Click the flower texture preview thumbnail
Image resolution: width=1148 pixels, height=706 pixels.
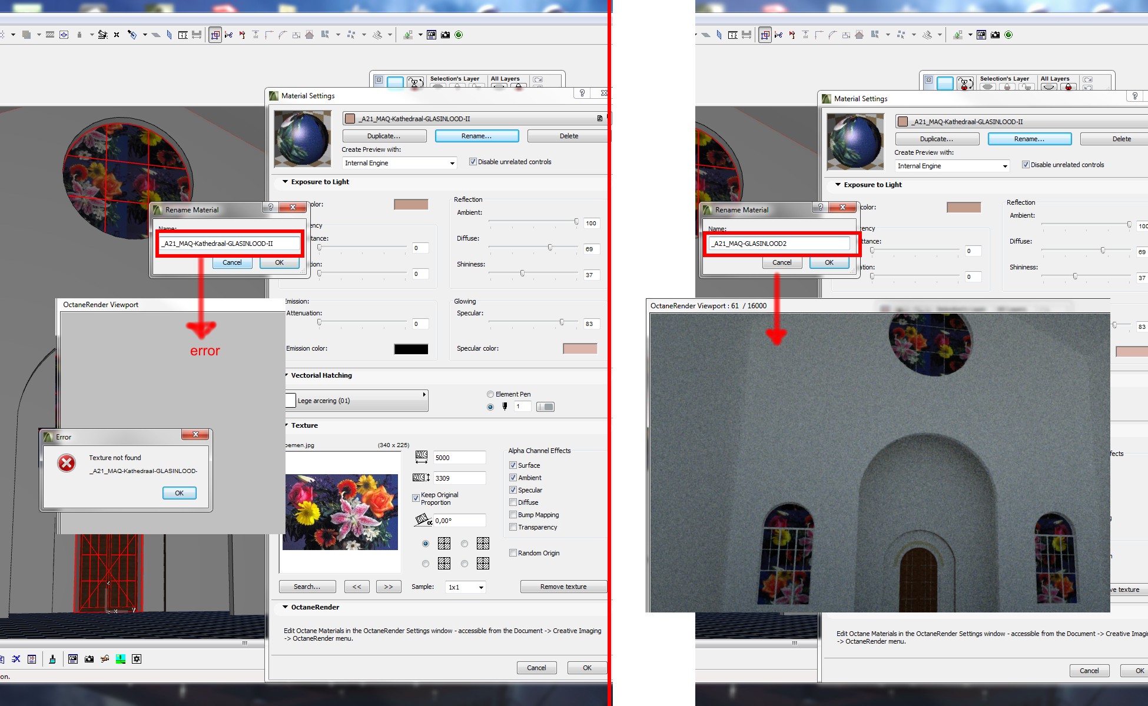point(340,512)
